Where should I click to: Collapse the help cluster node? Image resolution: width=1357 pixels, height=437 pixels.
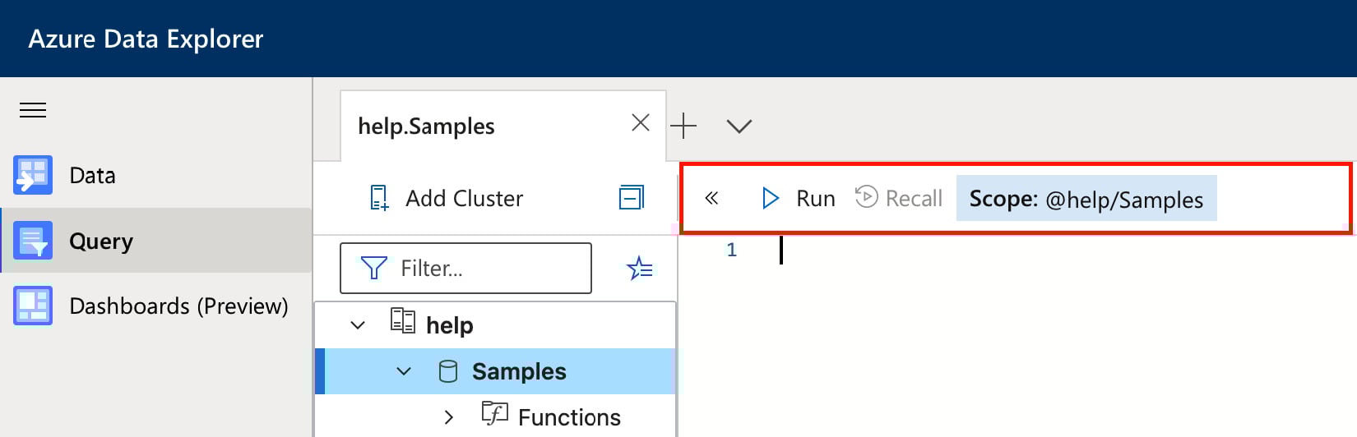click(x=358, y=325)
